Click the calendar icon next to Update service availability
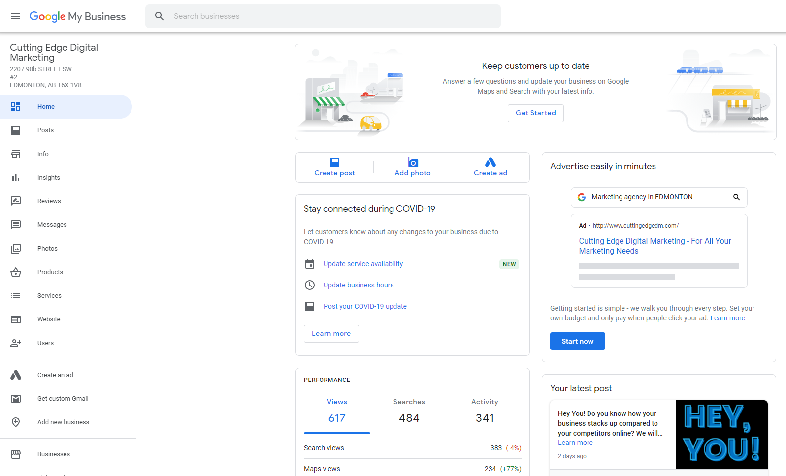This screenshot has width=786, height=476. pos(310,264)
